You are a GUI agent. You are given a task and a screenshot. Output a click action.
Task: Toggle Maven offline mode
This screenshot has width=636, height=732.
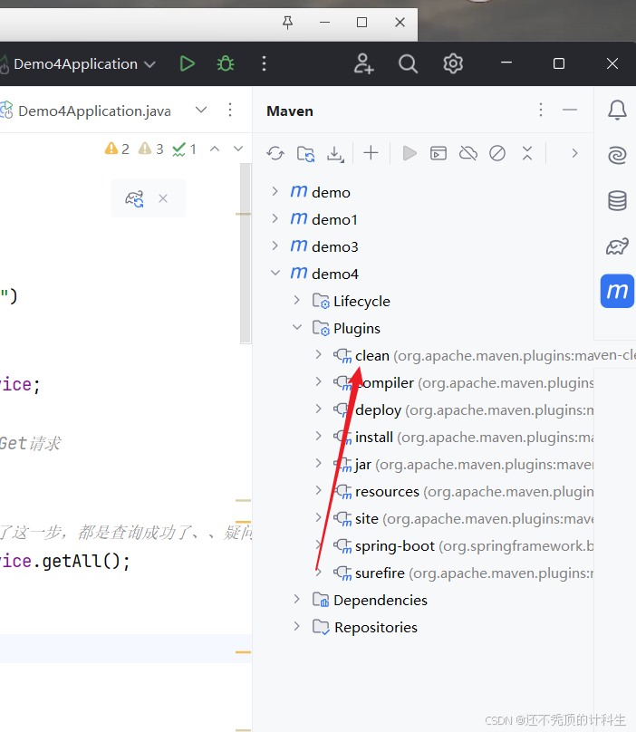click(467, 153)
